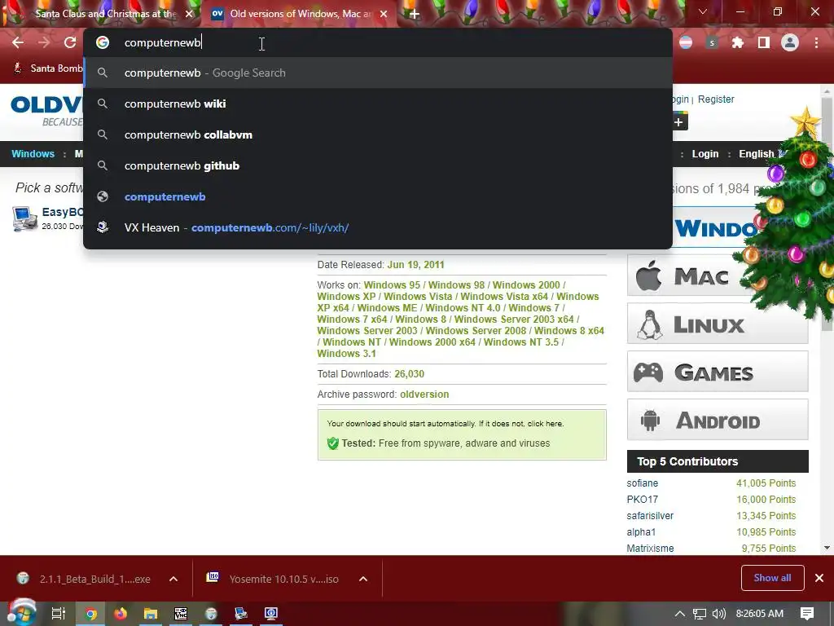Open contributor alpha1's profile

tap(641, 531)
